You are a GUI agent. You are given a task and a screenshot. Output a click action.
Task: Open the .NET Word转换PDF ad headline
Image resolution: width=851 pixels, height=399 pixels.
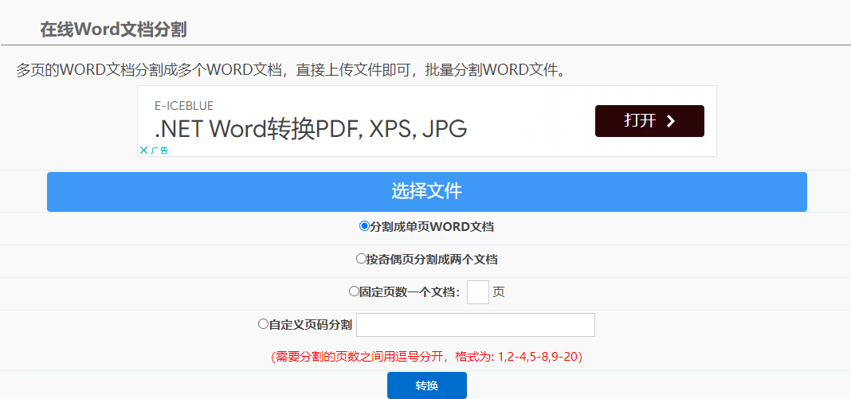click(311, 129)
